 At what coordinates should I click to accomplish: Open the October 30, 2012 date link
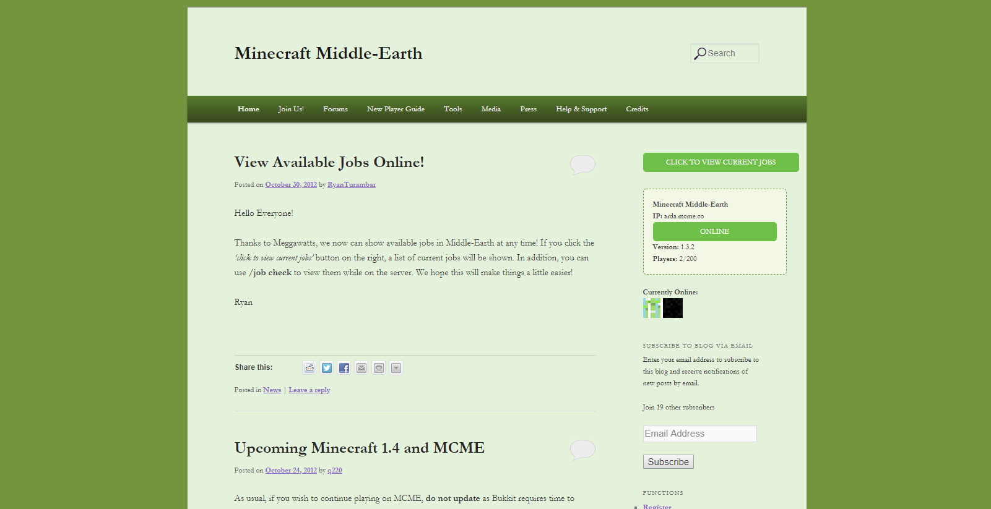(x=291, y=184)
